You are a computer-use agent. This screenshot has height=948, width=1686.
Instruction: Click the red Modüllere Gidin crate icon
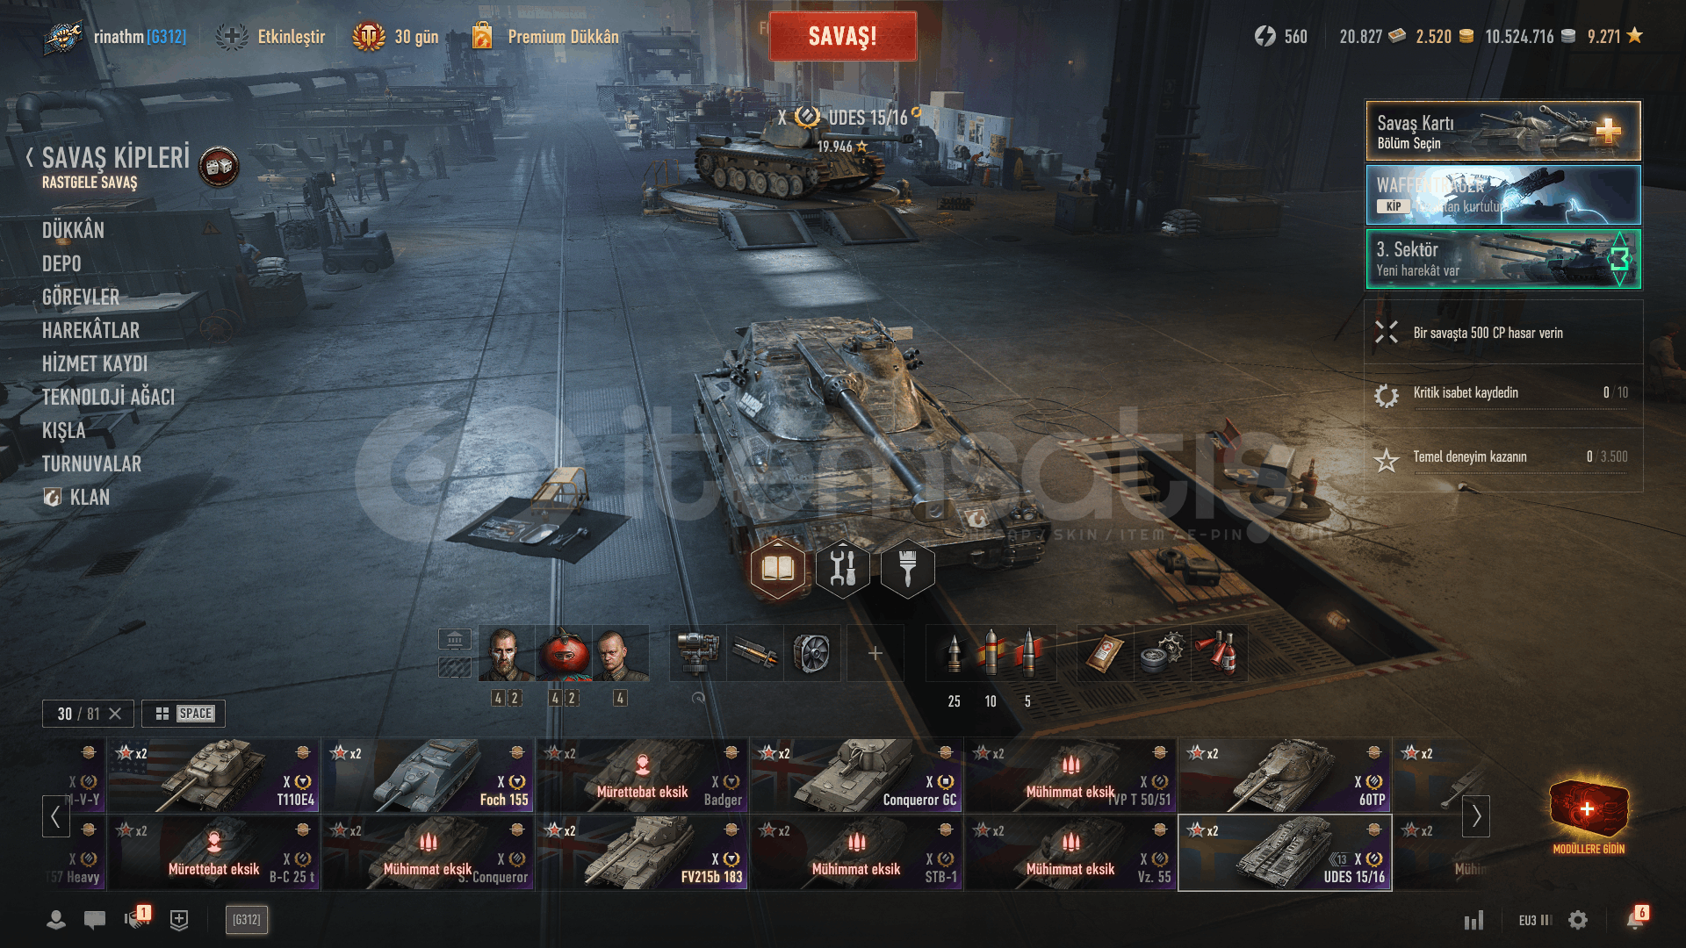1589,808
